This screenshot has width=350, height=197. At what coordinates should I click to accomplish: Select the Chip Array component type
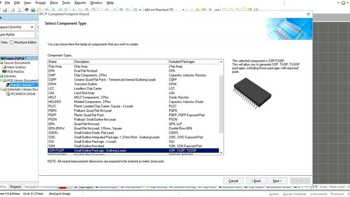coord(133,66)
